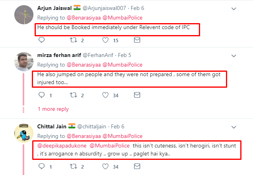Open @deepikapadukone mention in Chittal's tweet
Viewport: 253px width, 175px height.
(62, 146)
